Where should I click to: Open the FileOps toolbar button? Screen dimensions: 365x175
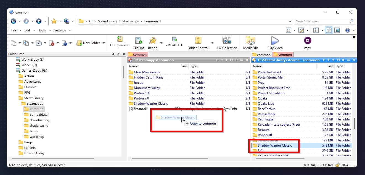click(x=139, y=43)
